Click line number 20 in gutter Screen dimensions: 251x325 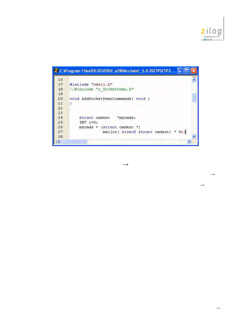60,99
